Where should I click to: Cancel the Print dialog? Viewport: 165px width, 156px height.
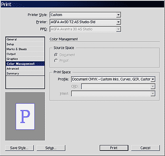pyautogui.click(x=145, y=148)
